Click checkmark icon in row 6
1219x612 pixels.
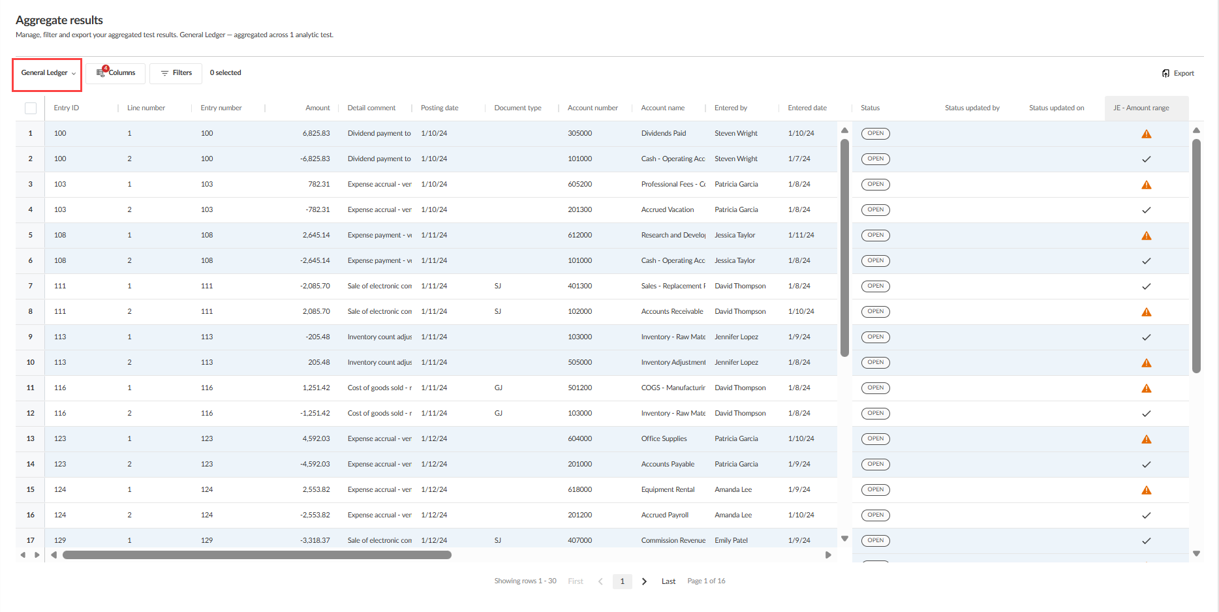click(x=1146, y=261)
